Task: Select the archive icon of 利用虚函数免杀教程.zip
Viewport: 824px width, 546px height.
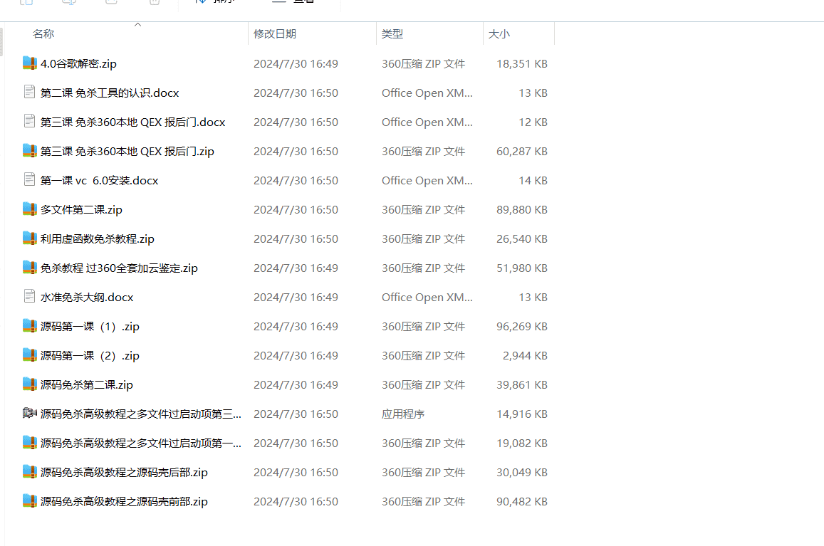Action: (x=29, y=238)
